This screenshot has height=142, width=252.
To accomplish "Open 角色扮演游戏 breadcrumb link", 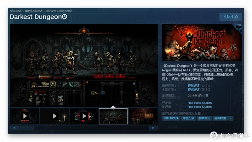I will [34, 11].
